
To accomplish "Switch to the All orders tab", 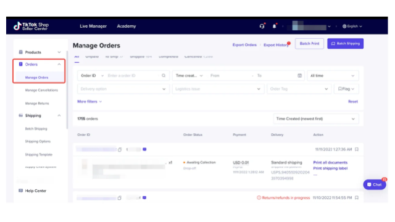I will [x=77, y=57].
